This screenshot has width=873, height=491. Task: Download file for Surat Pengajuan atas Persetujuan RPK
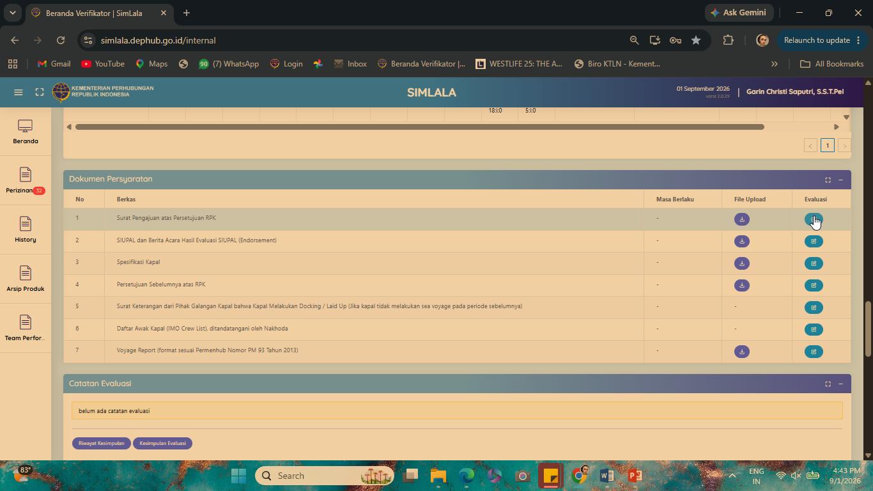741,219
